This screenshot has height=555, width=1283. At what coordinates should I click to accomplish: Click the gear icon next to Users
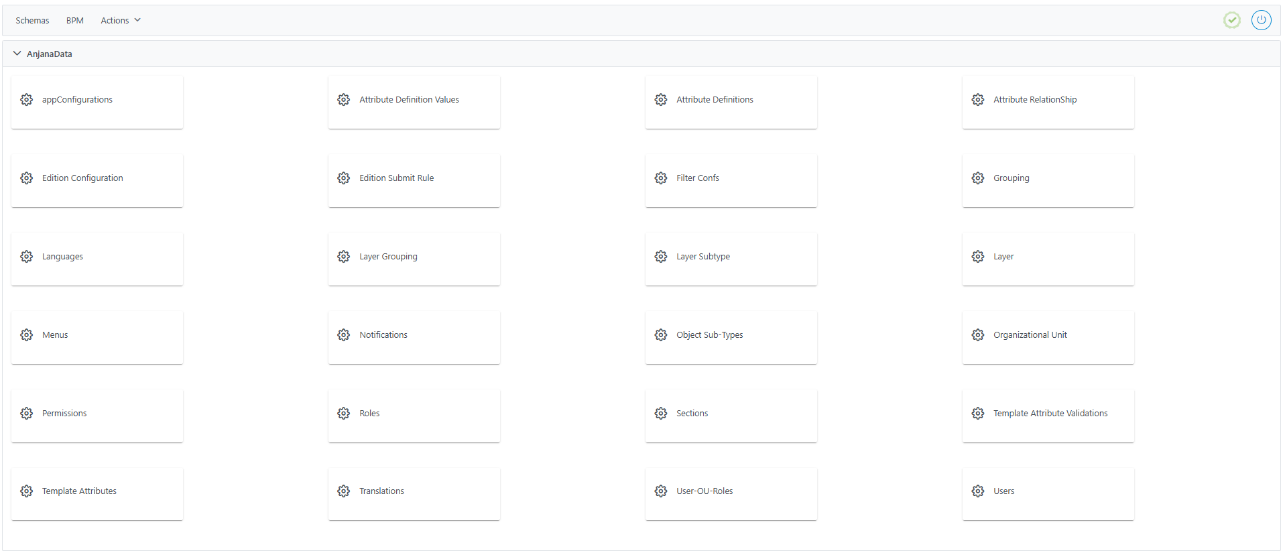(978, 491)
